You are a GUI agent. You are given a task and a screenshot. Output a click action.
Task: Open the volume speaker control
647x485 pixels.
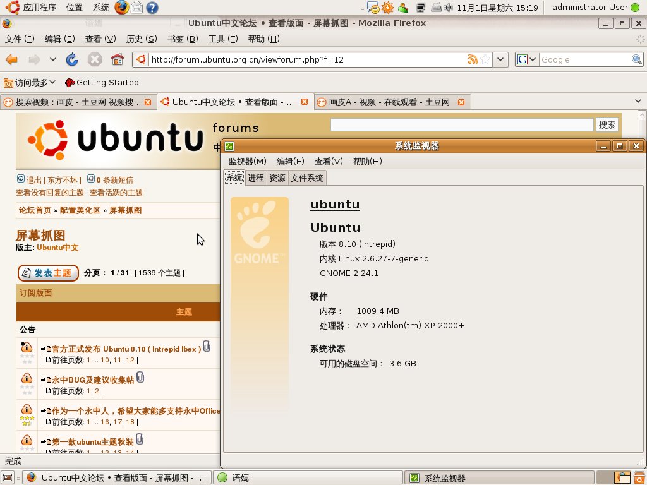pos(448,8)
